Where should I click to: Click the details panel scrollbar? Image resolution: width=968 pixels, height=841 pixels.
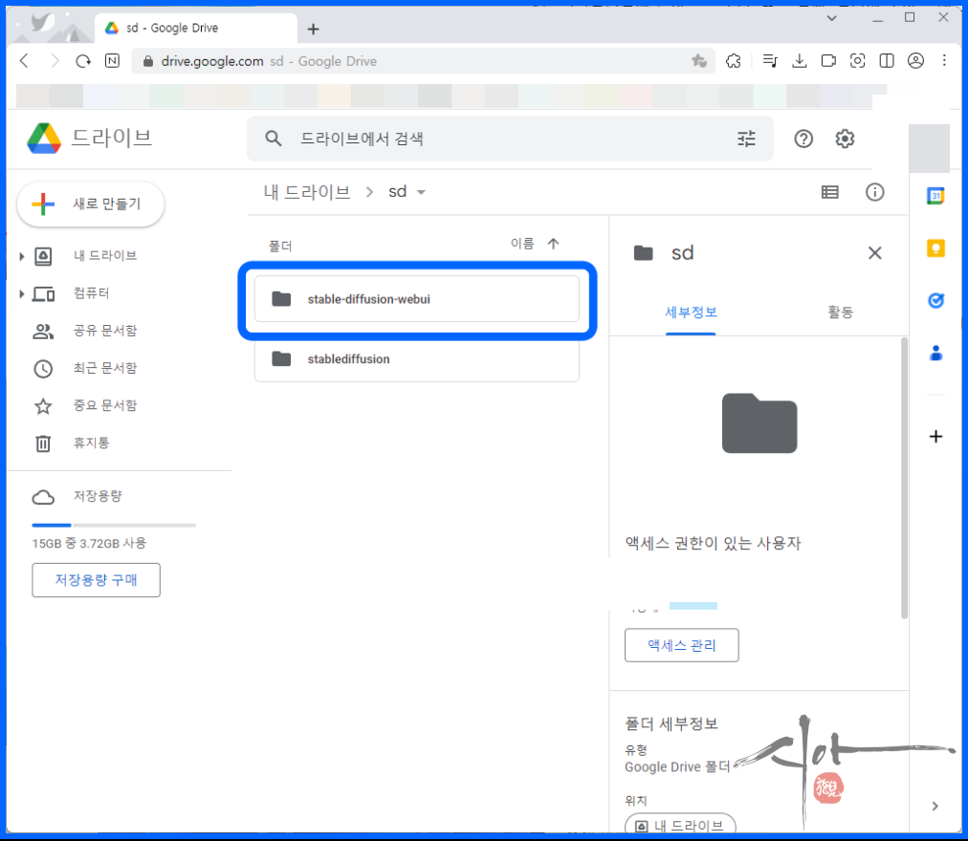[x=905, y=478]
